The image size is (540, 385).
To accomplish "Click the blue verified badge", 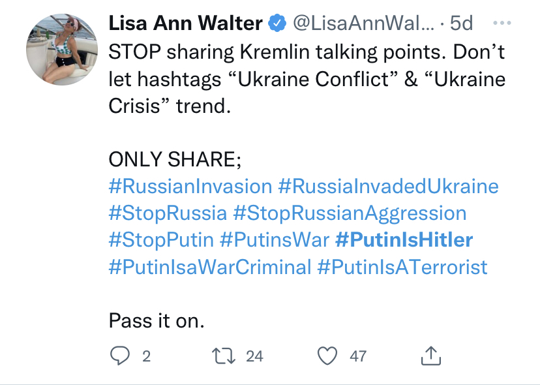I will point(277,24).
